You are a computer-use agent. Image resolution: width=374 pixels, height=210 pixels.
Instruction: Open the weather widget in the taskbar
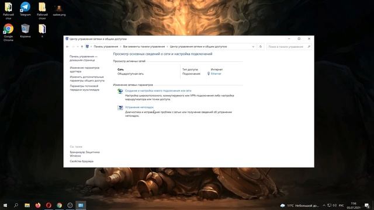click(x=300, y=205)
